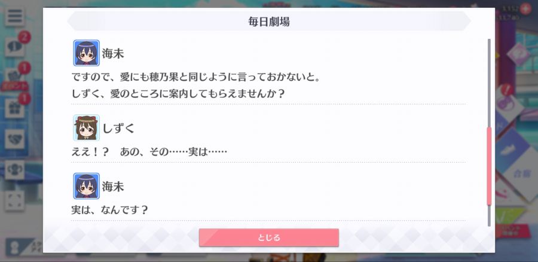Click the 毎日劇場 title header
The image size is (538, 262).
click(x=268, y=22)
